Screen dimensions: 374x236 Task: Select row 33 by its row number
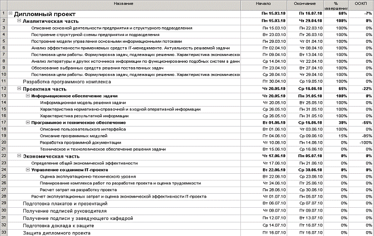click(x=3, y=233)
